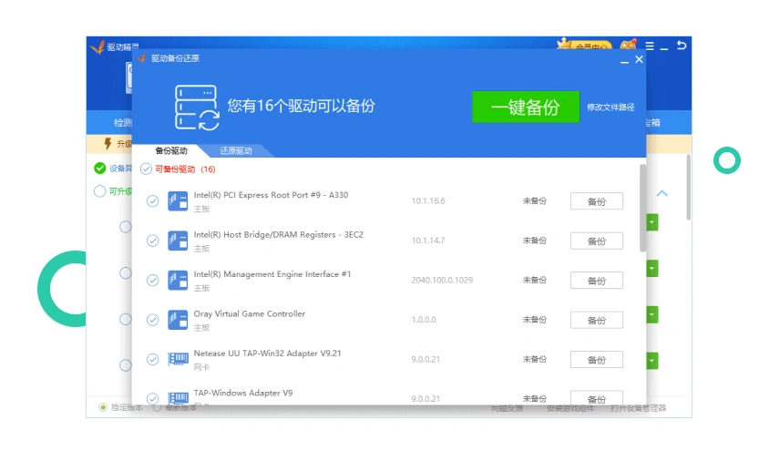This screenshot has width=759, height=451.
Task: Open the device manager (打开设备管理器) link in the main window
Action: 638,408
